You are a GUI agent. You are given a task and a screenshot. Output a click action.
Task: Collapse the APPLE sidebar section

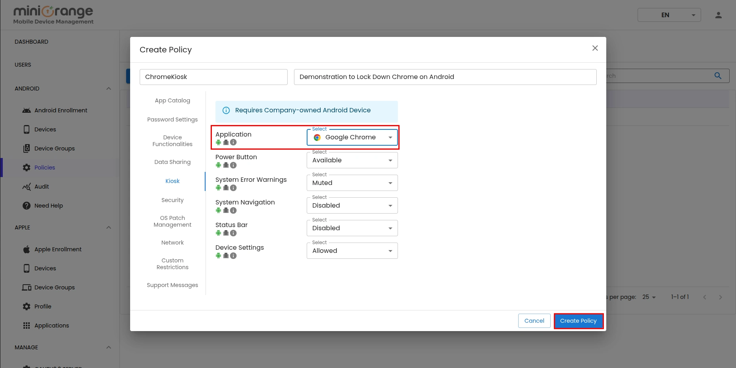[108, 227]
